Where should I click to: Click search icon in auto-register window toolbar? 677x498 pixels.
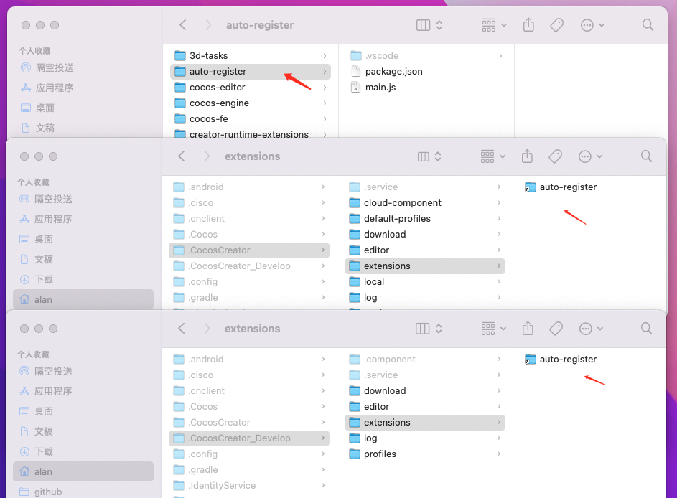point(648,25)
